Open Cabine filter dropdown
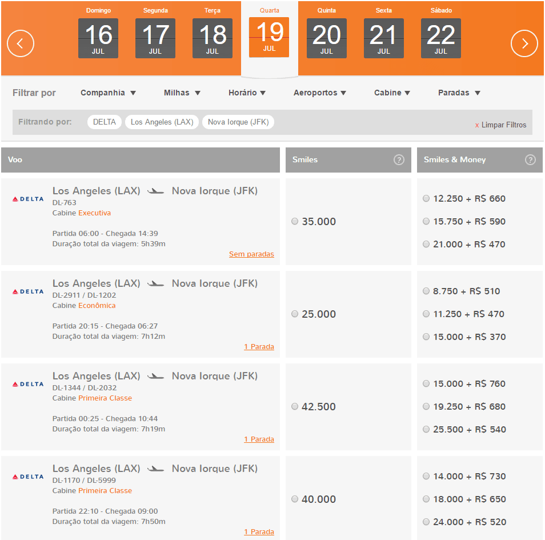The image size is (545, 540). point(392,93)
